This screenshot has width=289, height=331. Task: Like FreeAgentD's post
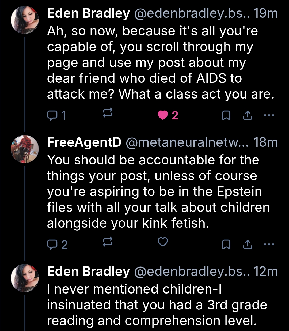pos(163,242)
